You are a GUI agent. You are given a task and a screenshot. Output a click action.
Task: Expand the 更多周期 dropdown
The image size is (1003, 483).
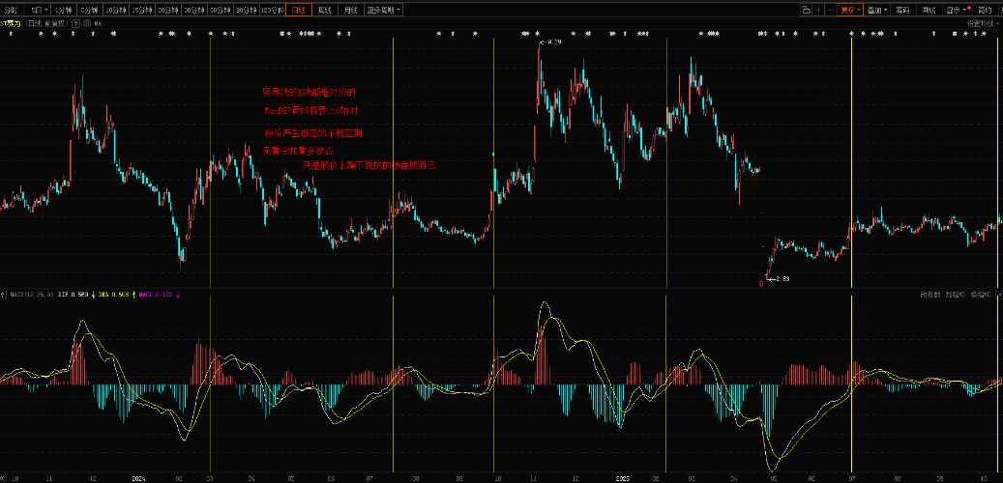[383, 11]
